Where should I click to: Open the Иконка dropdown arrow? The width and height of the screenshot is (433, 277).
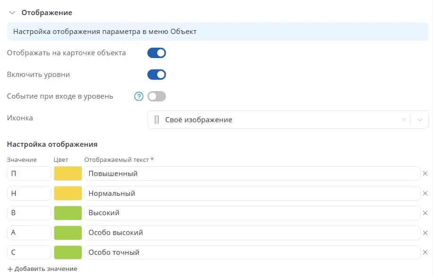[x=420, y=120]
